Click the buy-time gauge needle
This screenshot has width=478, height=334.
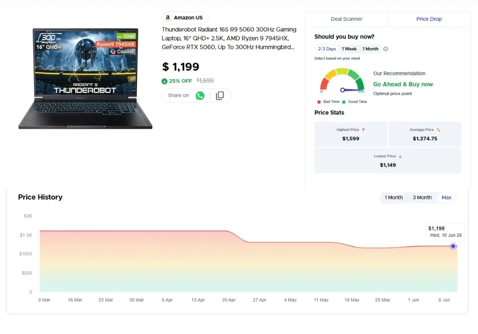[351, 90]
